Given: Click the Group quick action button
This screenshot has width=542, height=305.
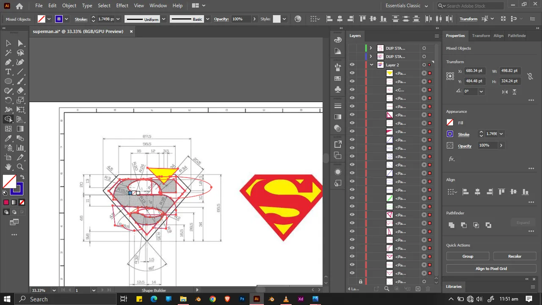Looking at the screenshot, I should (467, 256).
